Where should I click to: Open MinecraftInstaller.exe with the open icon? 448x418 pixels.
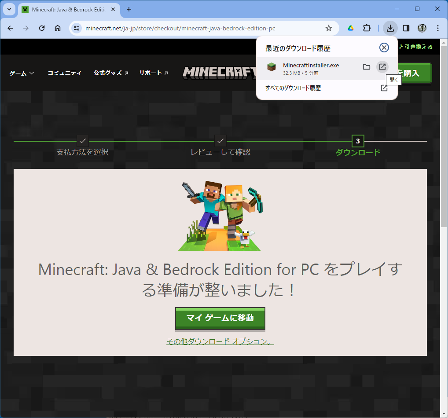point(382,66)
